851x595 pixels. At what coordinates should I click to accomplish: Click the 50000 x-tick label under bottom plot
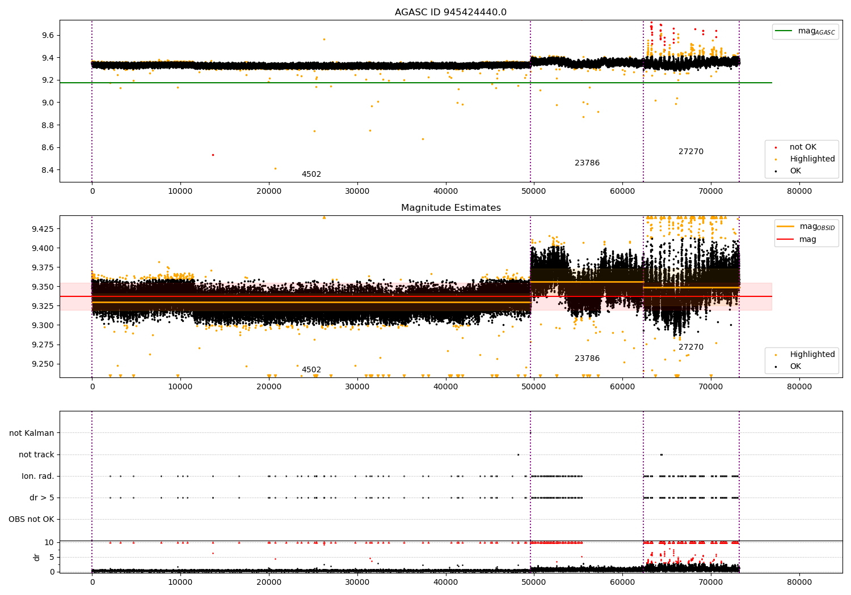pos(534,583)
